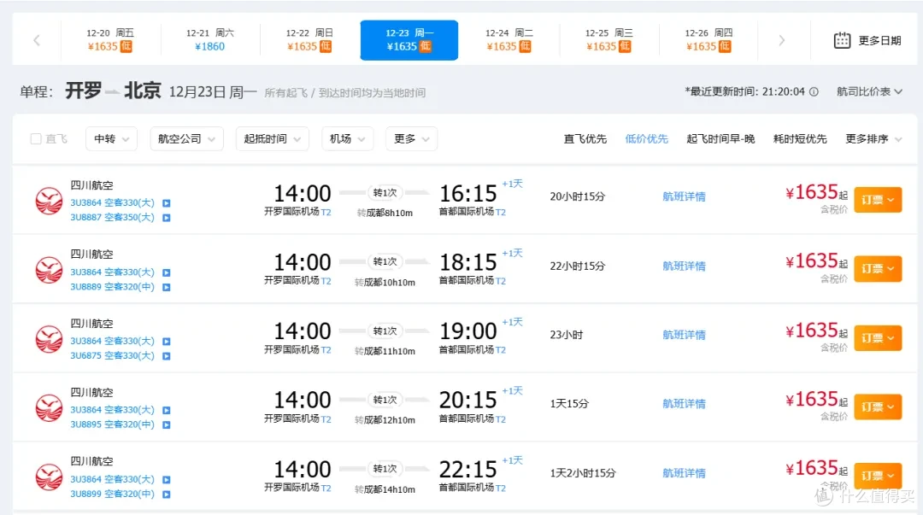Click blue square icon next to 3U8895

pyautogui.click(x=167, y=425)
